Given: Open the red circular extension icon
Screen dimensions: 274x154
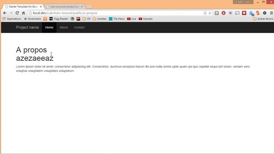Looking at the screenshot, I should click(x=223, y=13).
